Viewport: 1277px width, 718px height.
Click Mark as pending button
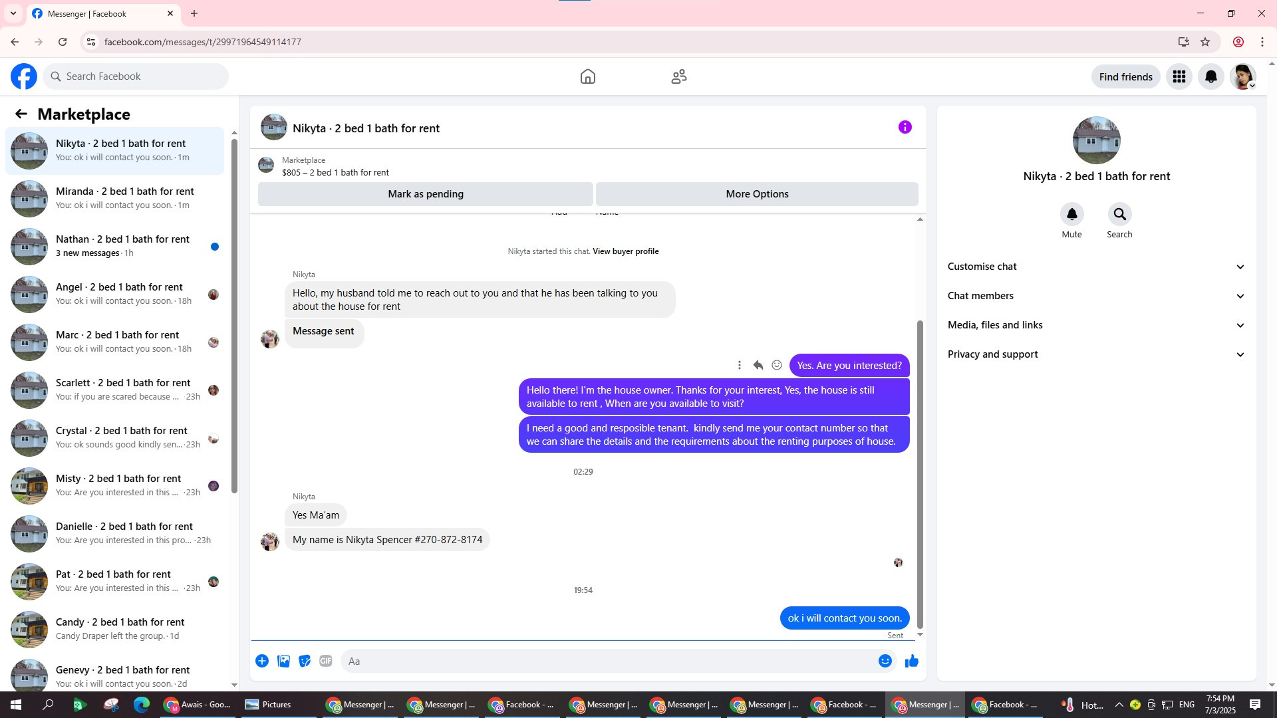pyautogui.click(x=425, y=194)
